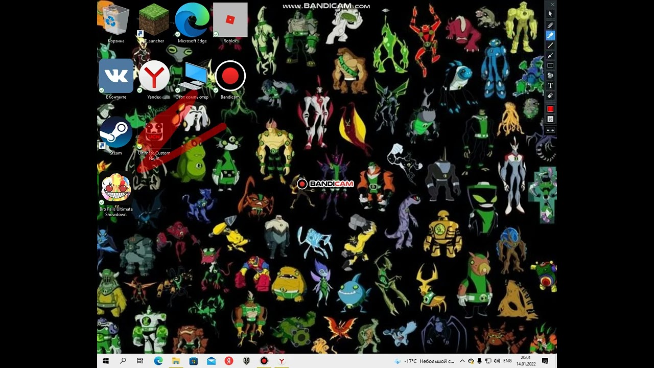Screen dimensions: 654x368
Task: Open File Explorer from the taskbar
Action: coord(176,361)
